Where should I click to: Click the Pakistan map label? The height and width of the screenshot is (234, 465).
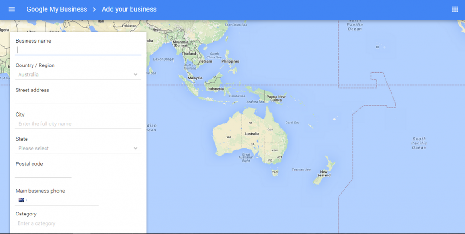129,26
